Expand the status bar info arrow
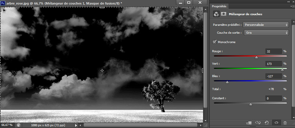This screenshot has width=295, height=128. tap(76, 125)
